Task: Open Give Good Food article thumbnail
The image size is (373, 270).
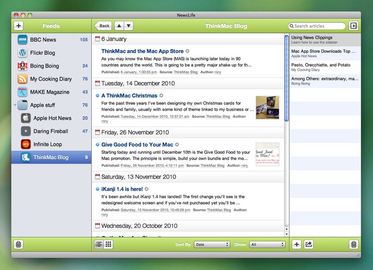Action: tap(267, 154)
